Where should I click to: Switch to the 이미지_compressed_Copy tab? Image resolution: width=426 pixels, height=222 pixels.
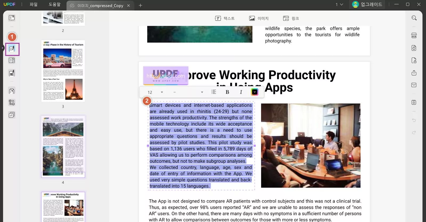[100, 5]
